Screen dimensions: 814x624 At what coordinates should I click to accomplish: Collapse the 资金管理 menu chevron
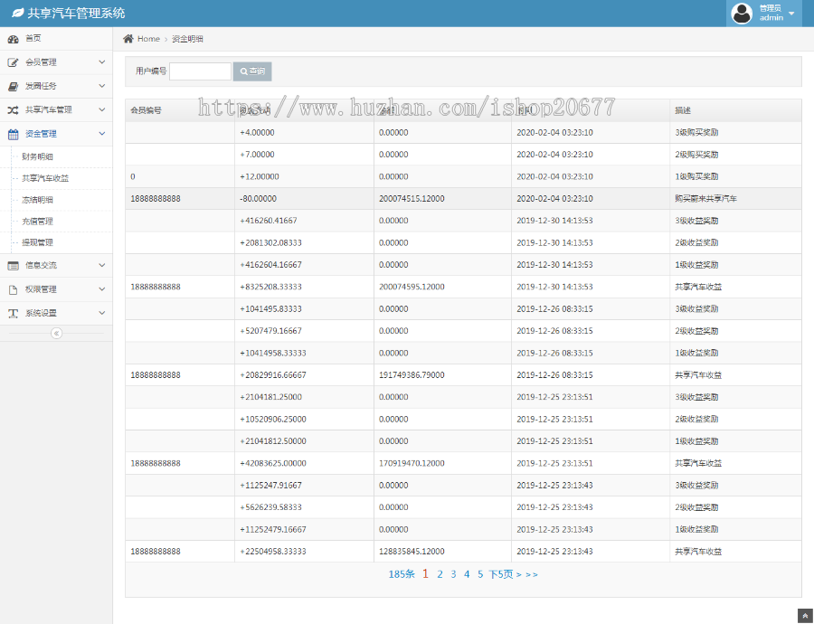[x=101, y=134]
